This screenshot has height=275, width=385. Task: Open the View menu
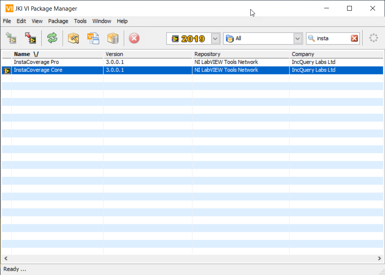[37, 21]
